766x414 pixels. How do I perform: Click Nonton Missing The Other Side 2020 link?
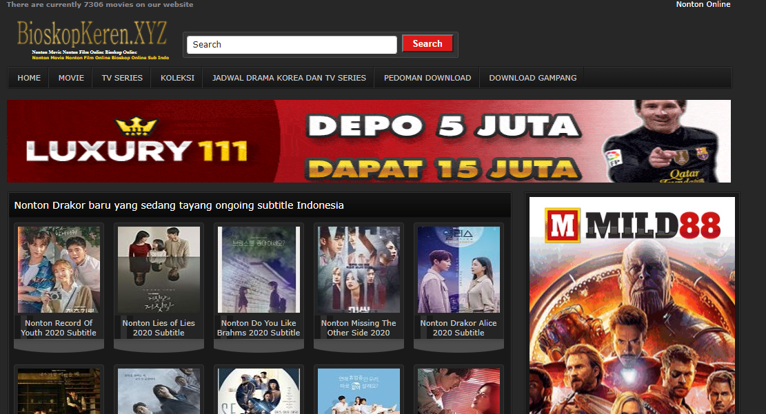pos(359,328)
